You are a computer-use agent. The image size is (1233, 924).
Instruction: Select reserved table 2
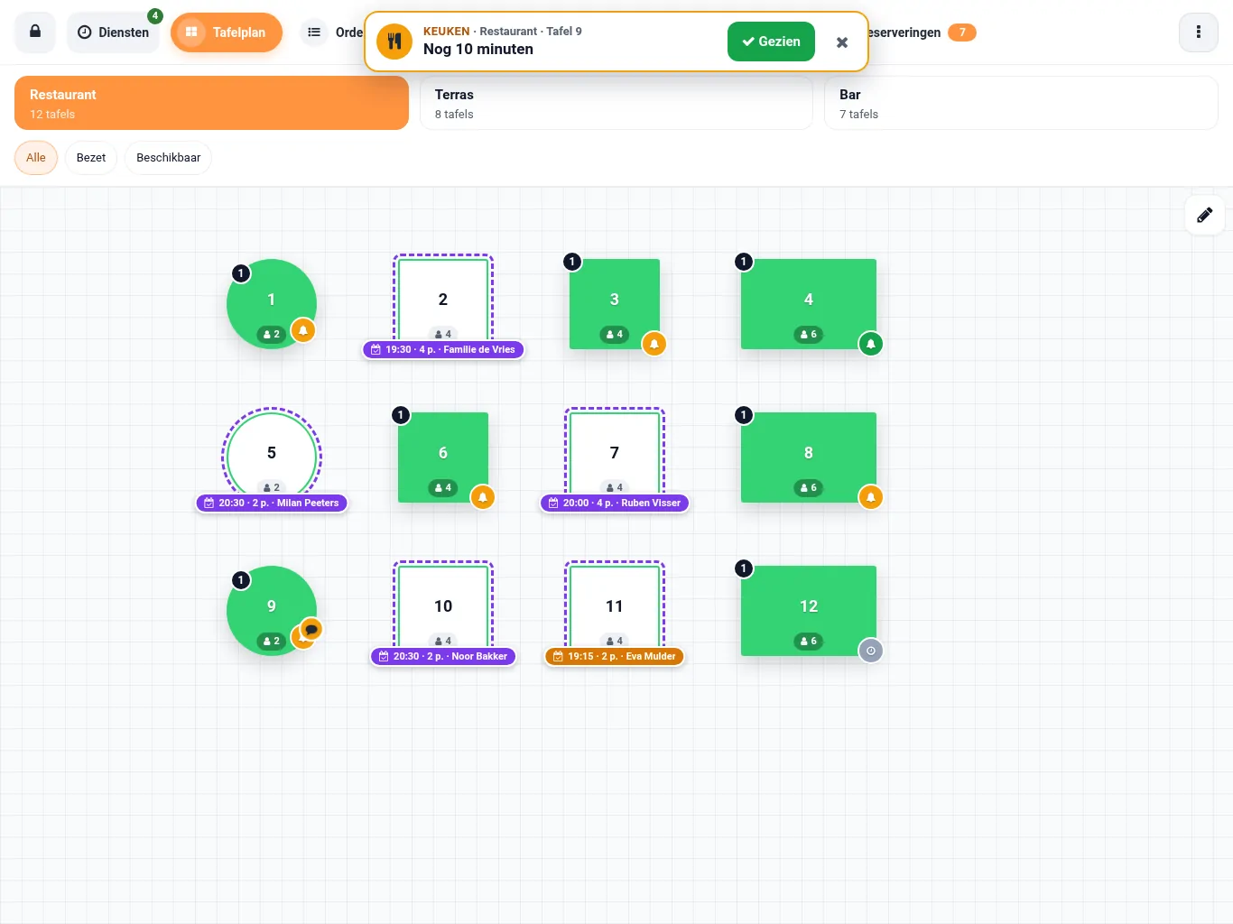[443, 299]
